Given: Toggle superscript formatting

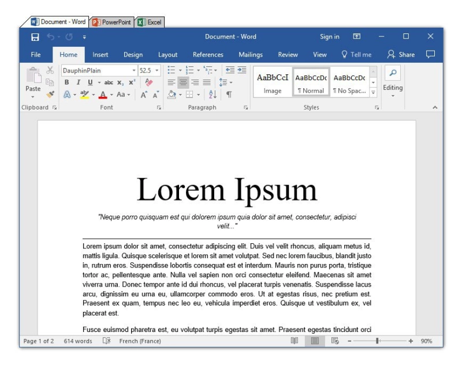Looking at the screenshot, I should (132, 82).
